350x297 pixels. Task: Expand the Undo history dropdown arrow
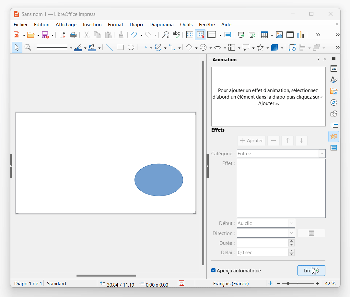point(141,35)
